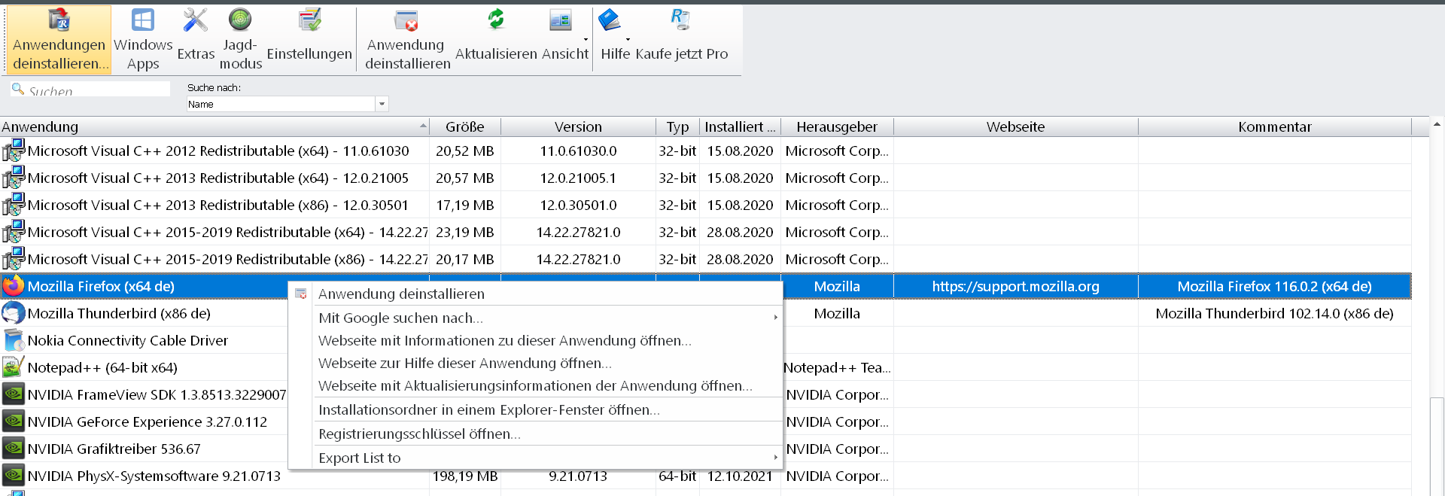This screenshot has height=496, width=1445.
Task: Sort the list by Größe column
Action: click(x=464, y=127)
